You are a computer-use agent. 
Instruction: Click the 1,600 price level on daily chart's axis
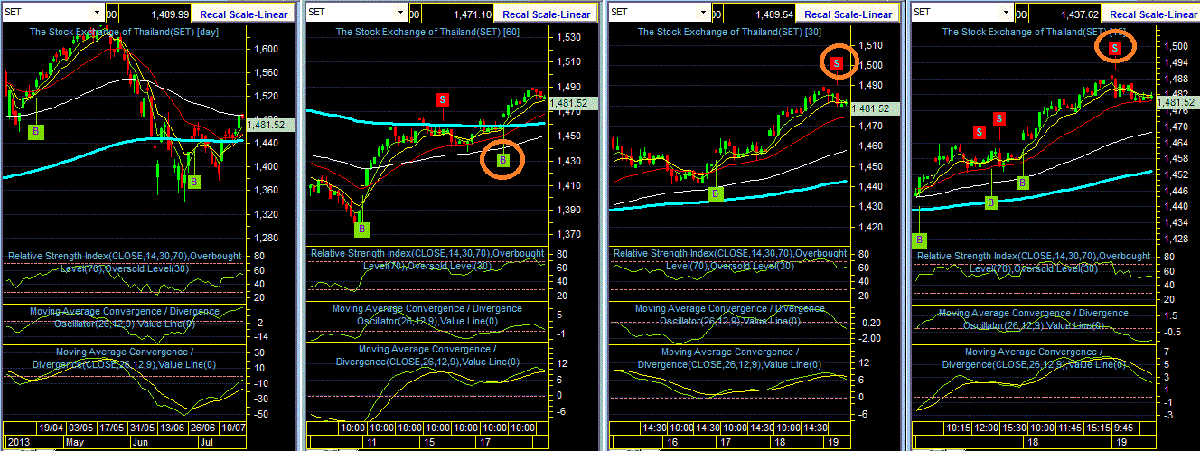pos(267,48)
